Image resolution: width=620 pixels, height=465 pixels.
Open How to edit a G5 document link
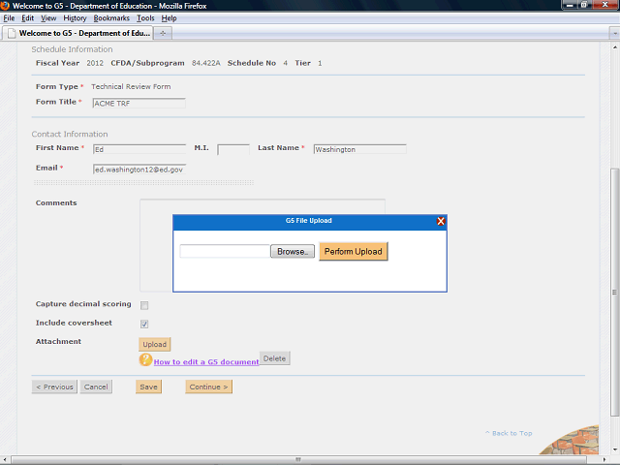click(205, 361)
